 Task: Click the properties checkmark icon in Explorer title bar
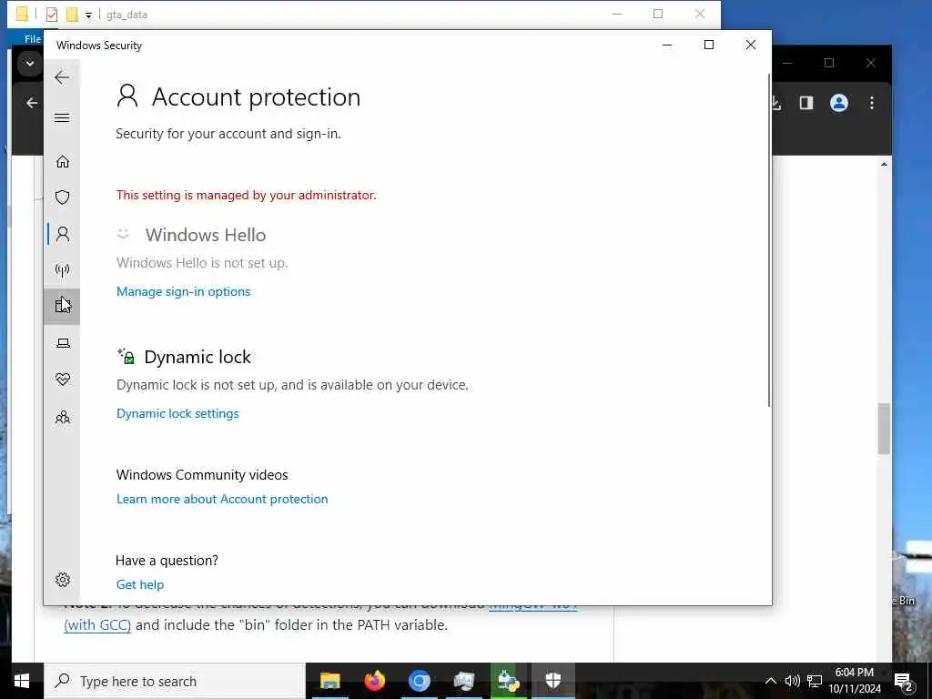pyautogui.click(x=52, y=15)
